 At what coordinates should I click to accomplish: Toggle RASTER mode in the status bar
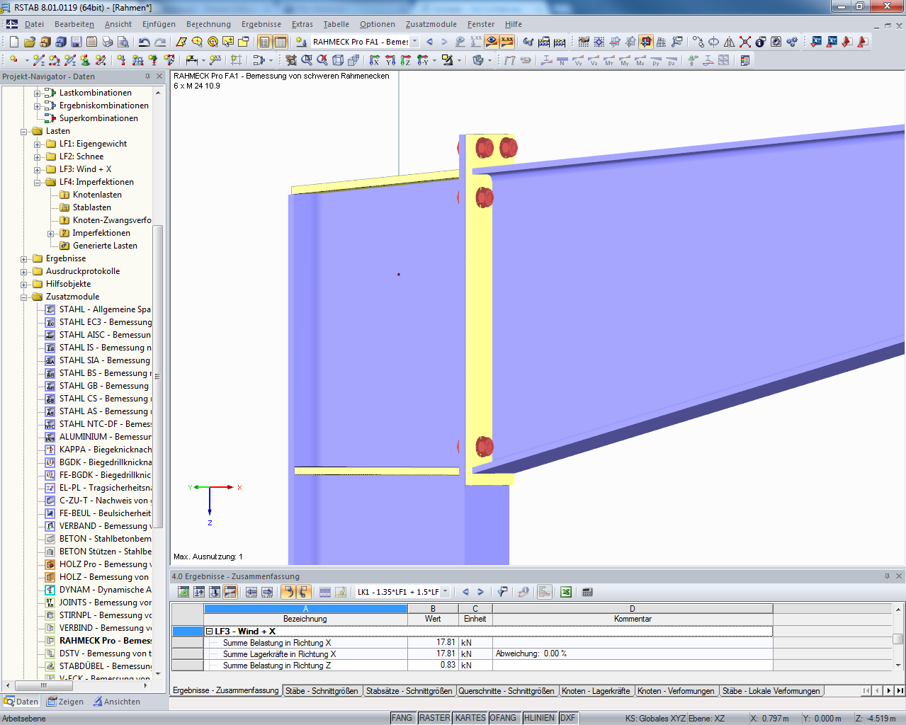tap(434, 717)
